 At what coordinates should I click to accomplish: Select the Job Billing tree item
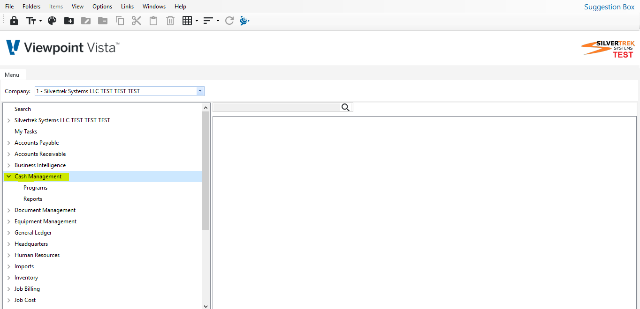27,289
